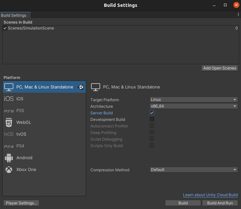Click the Server Build label
241x209 pixels.
(102, 113)
